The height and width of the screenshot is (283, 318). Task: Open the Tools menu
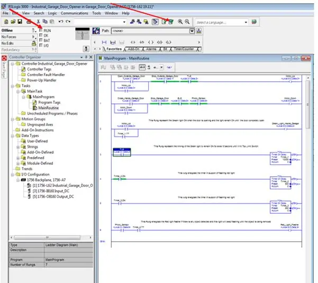pos(96,13)
